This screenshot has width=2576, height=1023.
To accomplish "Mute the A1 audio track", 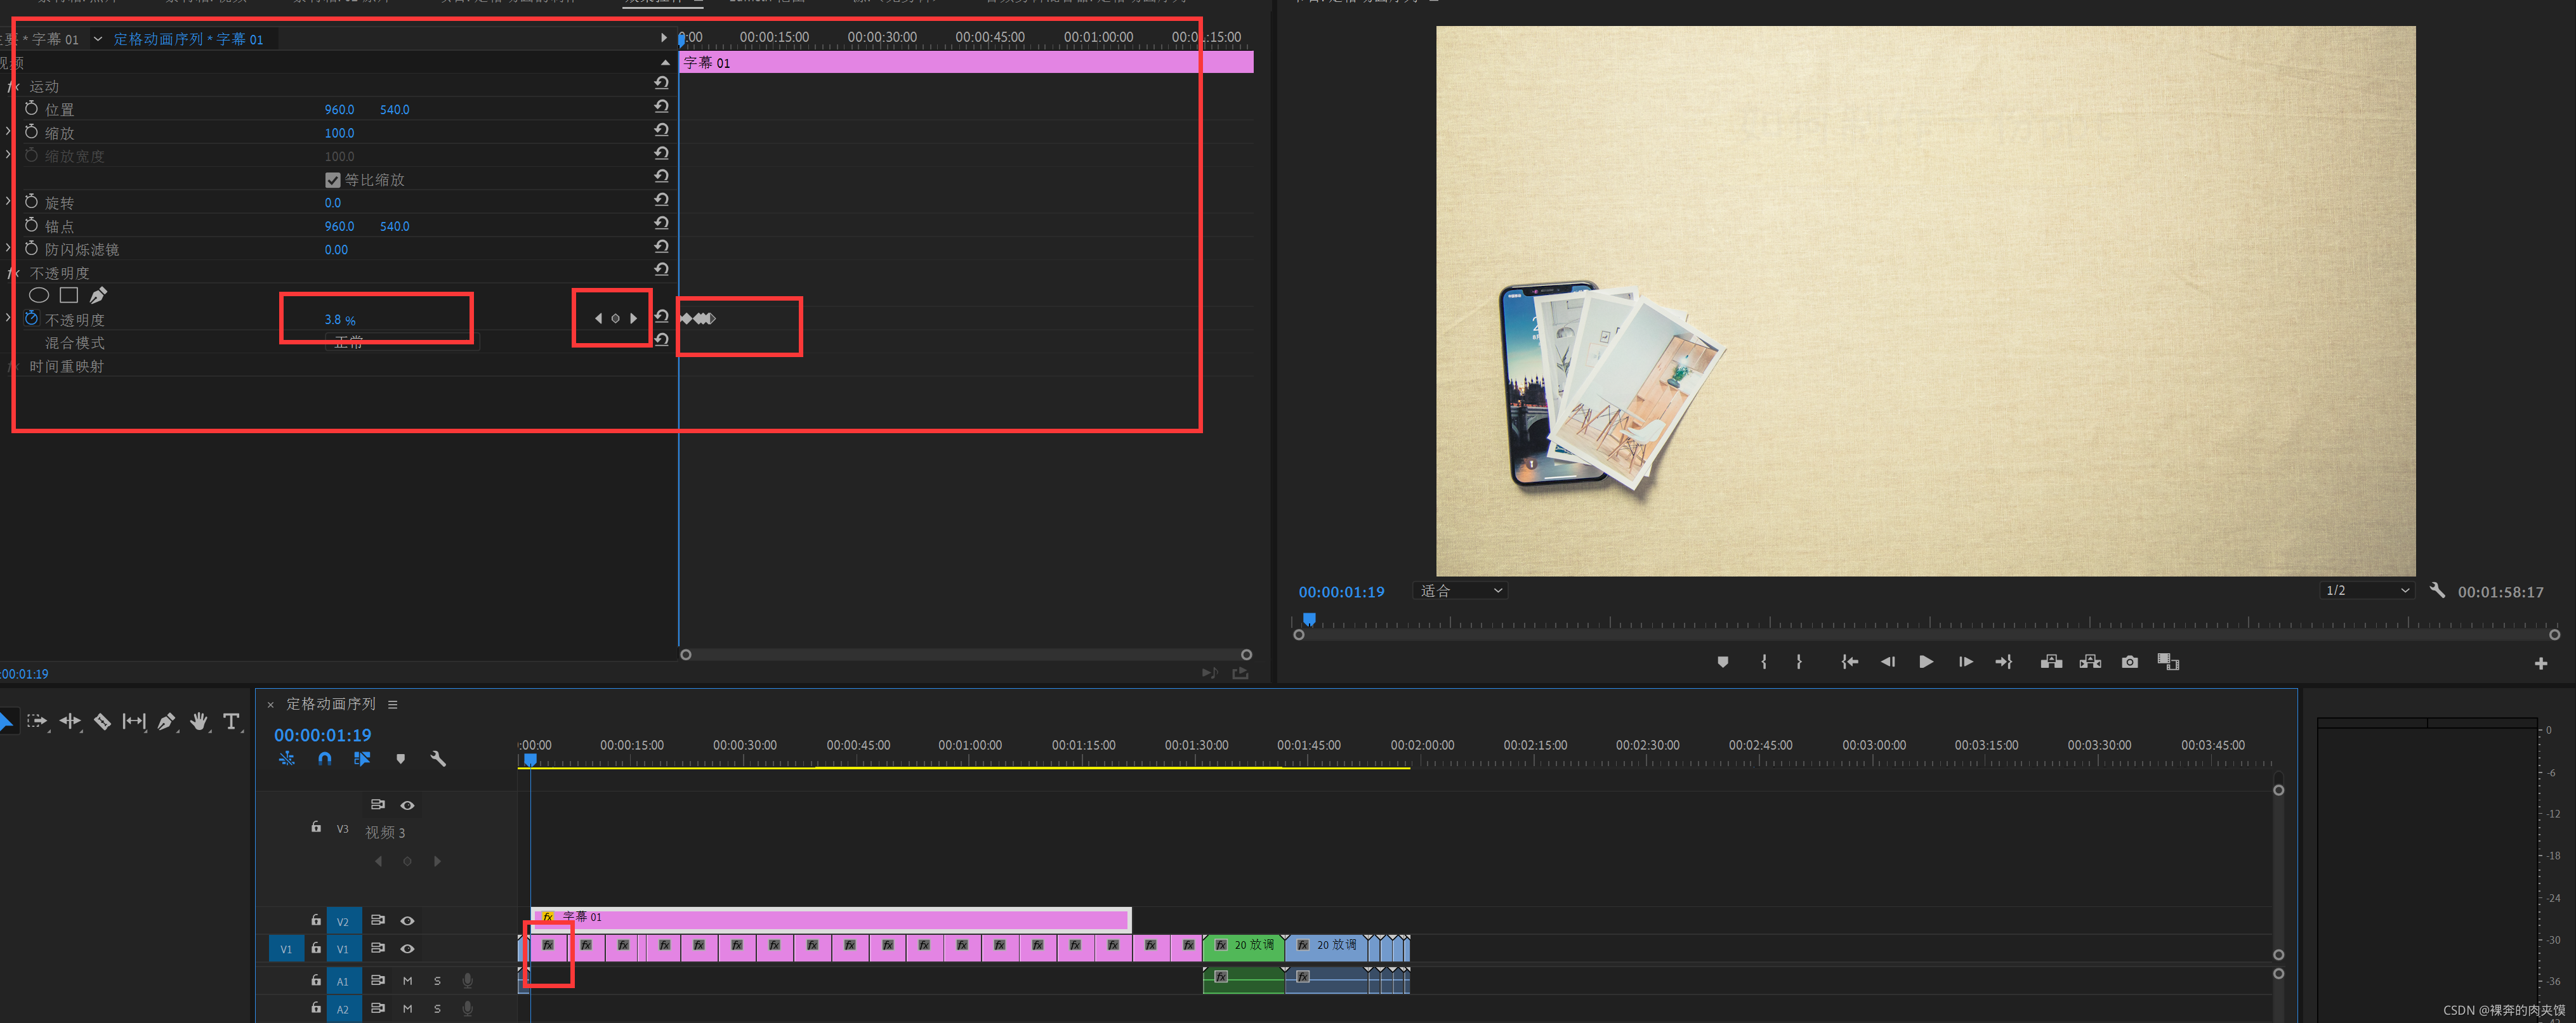I will coord(407,981).
